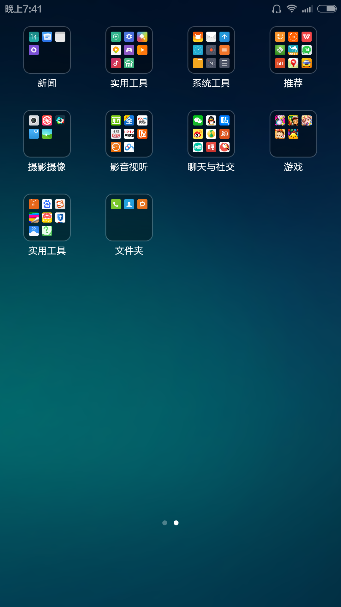Open 实用工具 folder containing settings gear
The height and width of the screenshot is (607, 341).
tap(129, 50)
